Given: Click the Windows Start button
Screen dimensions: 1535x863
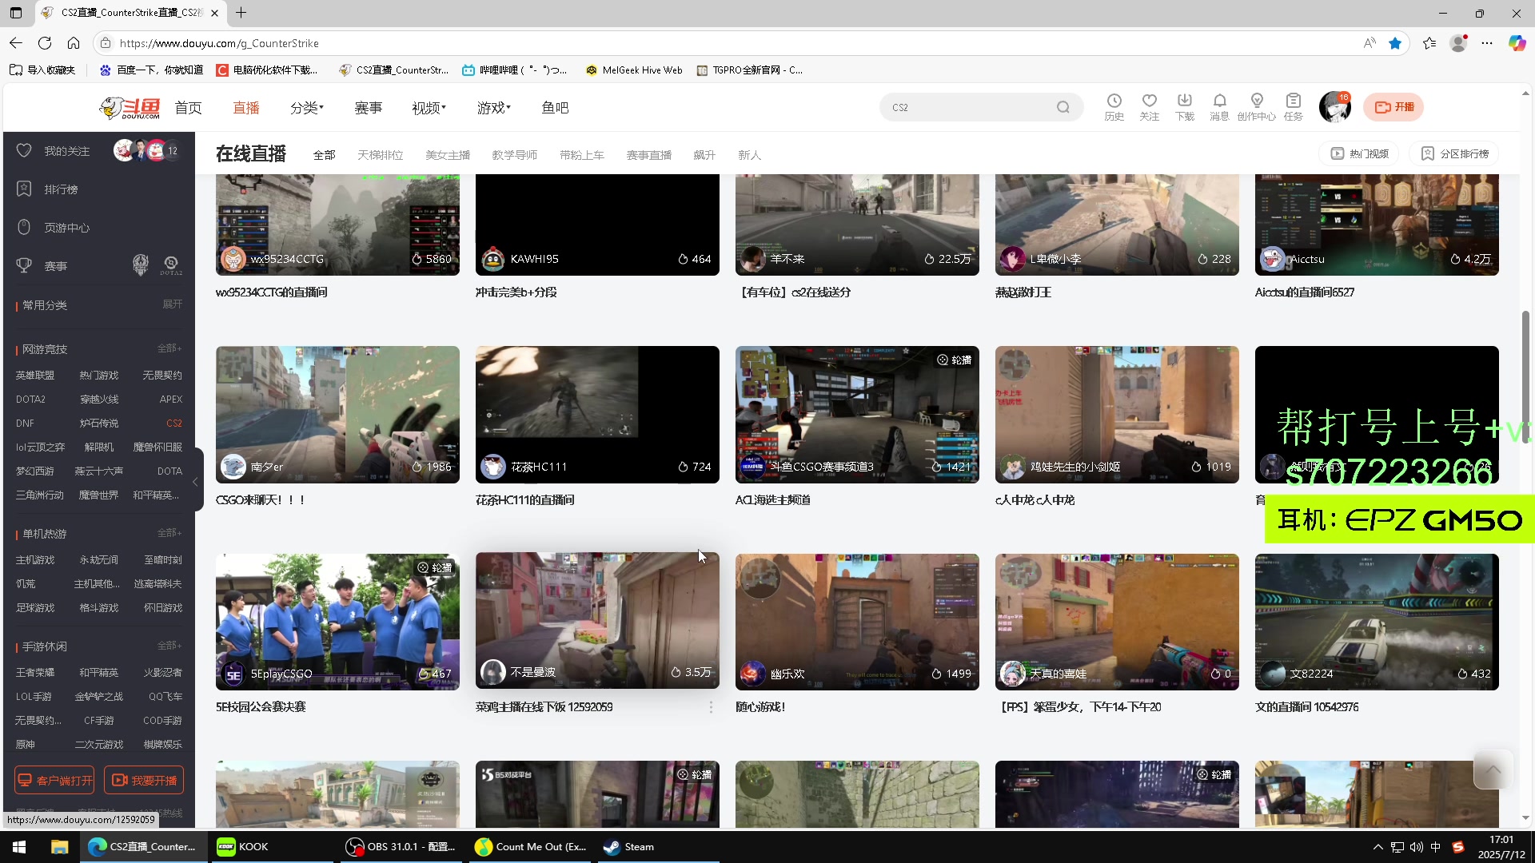Looking at the screenshot, I should point(19,847).
